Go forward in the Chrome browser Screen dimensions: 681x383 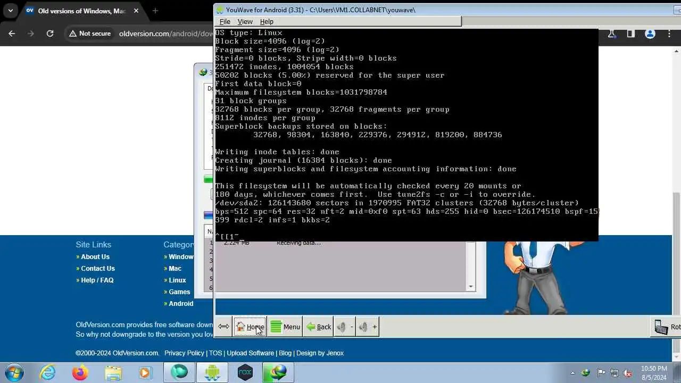click(30, 34)
